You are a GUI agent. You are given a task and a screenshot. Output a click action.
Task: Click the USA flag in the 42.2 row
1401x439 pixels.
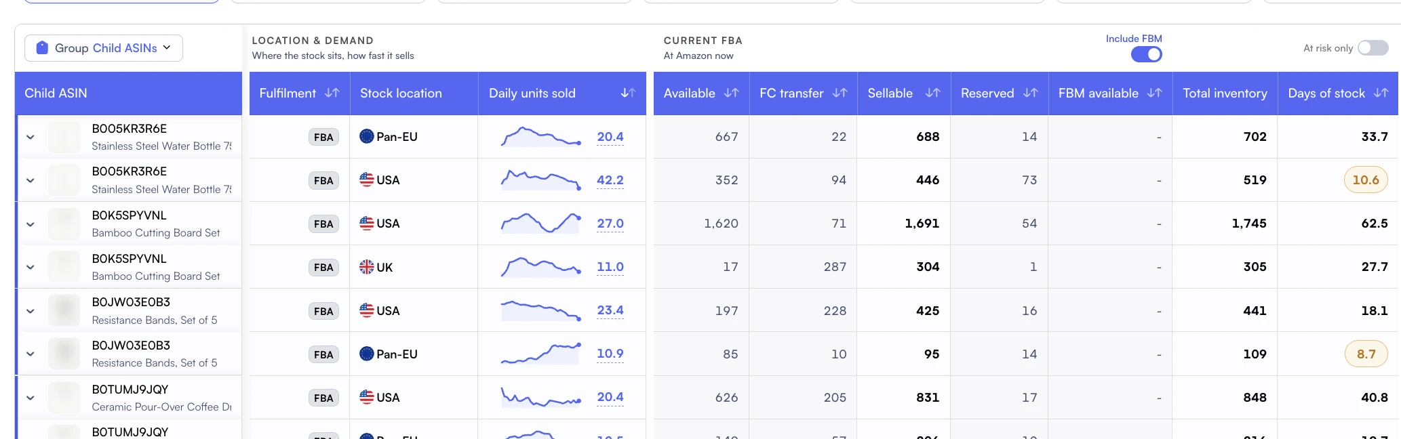(x=367, y=180)
